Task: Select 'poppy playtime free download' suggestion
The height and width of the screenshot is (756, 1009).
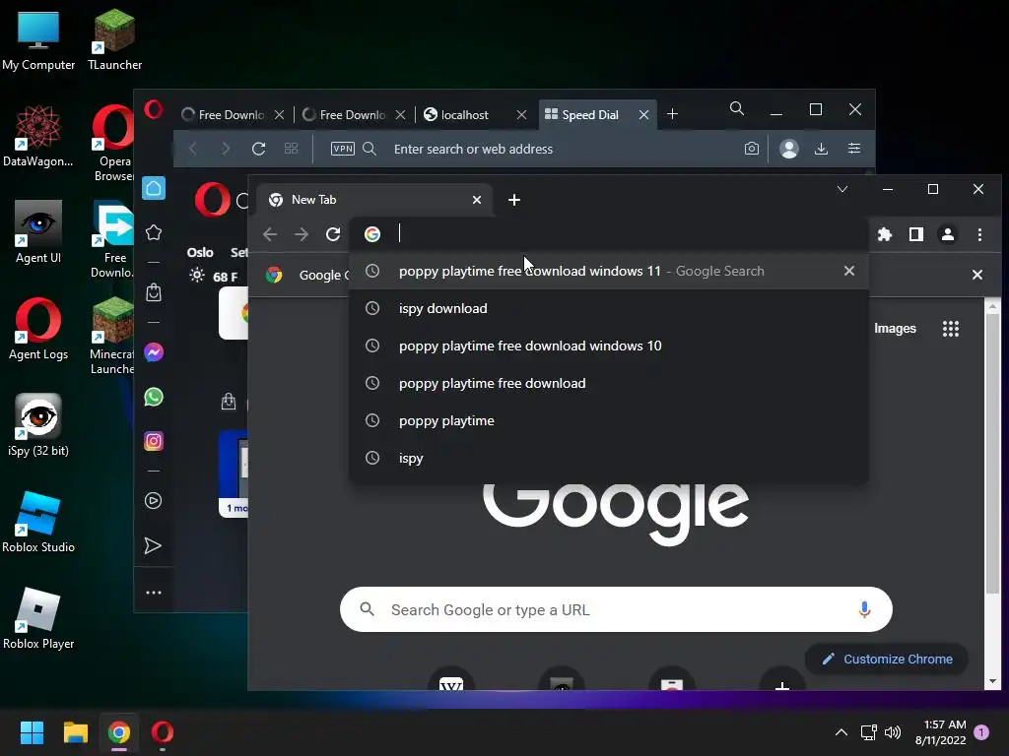Action: (x=609, y=383)
